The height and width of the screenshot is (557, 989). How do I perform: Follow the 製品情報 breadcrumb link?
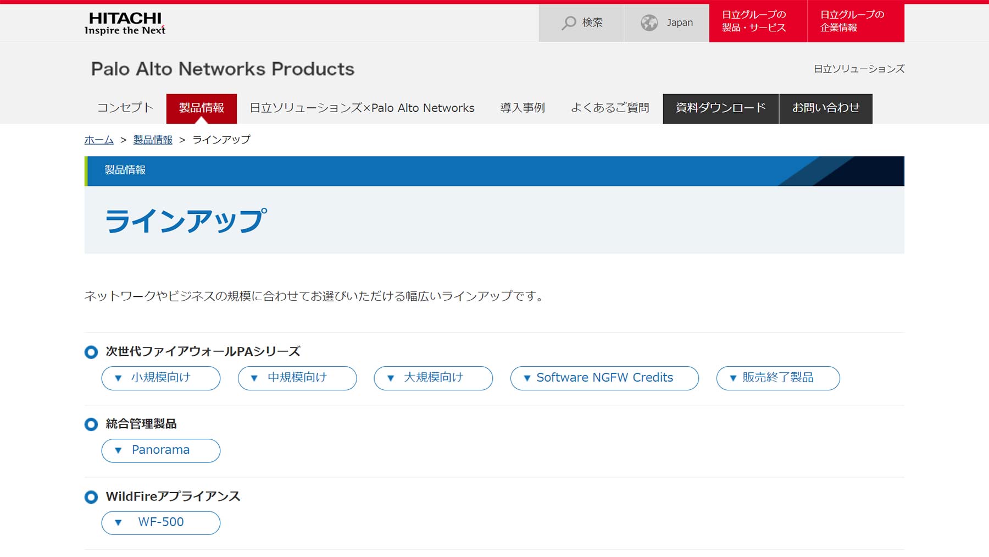coord(153,140)
